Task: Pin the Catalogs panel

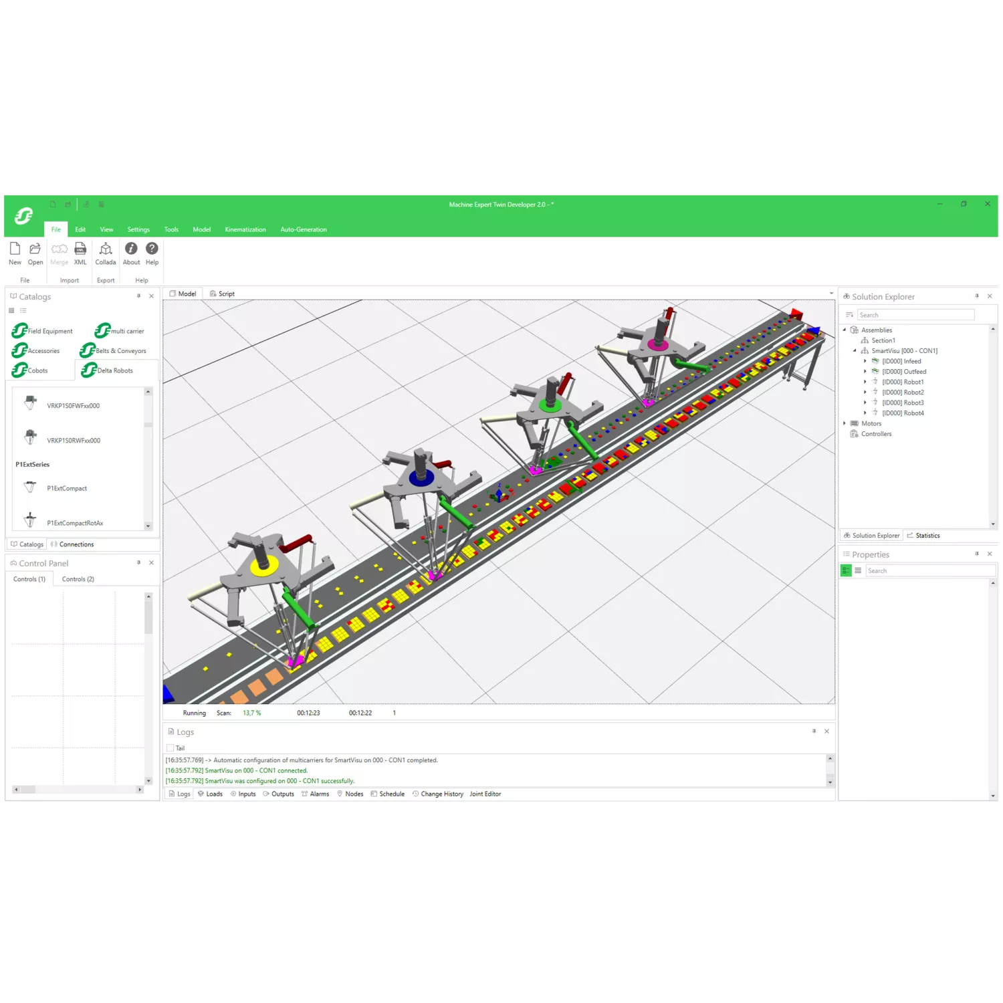Action: tap(139, 296)
